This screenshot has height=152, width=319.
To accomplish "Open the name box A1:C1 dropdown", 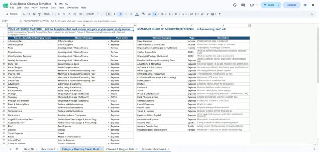I will [x=15, y=21].
